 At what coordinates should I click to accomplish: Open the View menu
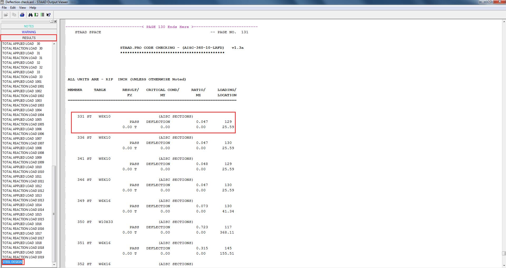tap(22, 8)
